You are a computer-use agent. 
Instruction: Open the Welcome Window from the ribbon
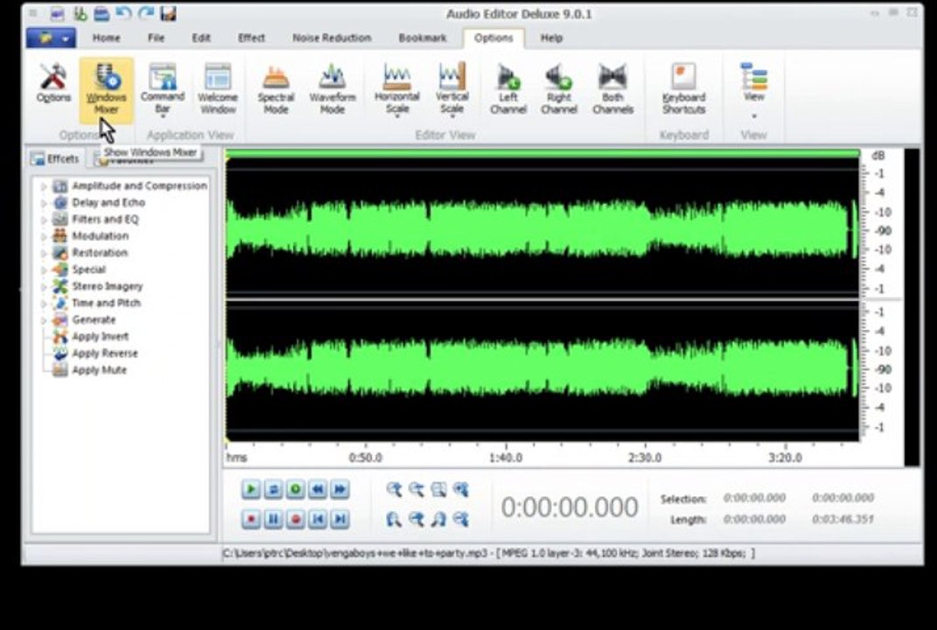click(218, 88)
